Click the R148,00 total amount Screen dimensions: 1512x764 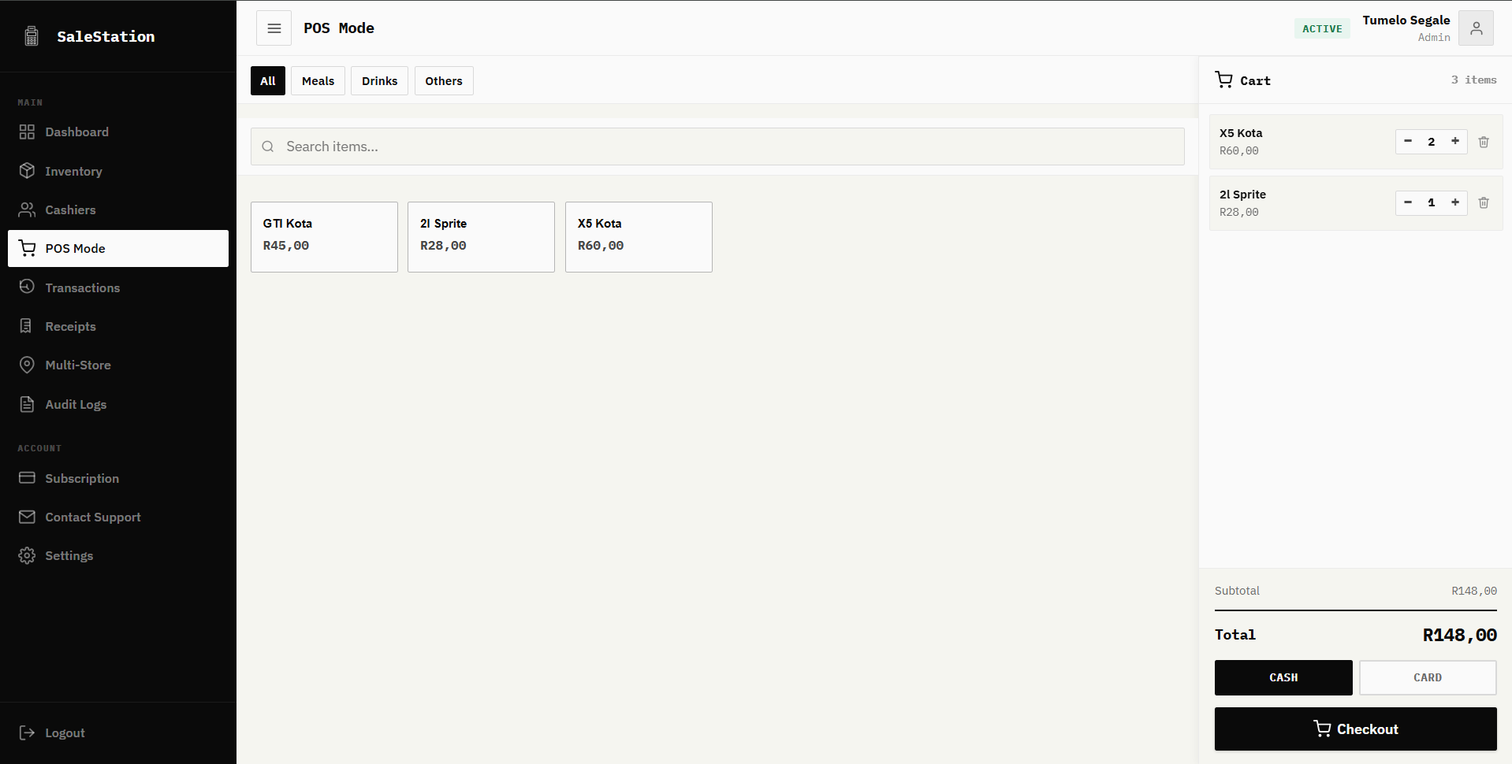(x=1459, y=635)
